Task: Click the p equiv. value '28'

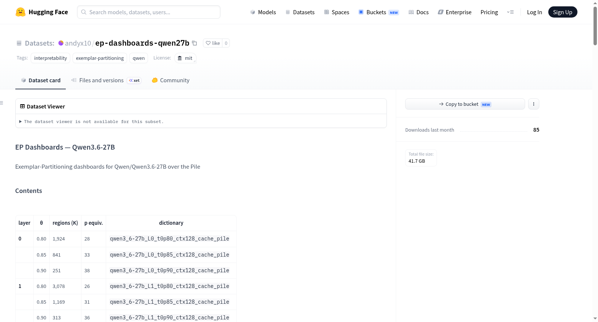Action: tap(87, 239)
